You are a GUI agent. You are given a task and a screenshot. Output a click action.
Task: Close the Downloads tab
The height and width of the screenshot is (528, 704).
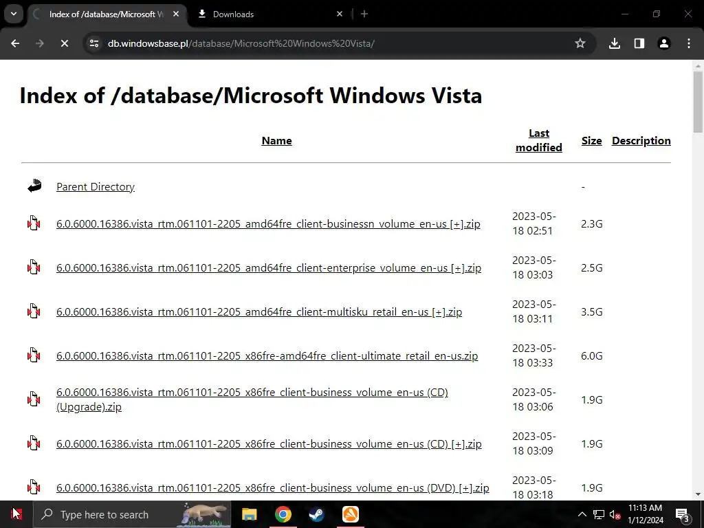[340, 14]
